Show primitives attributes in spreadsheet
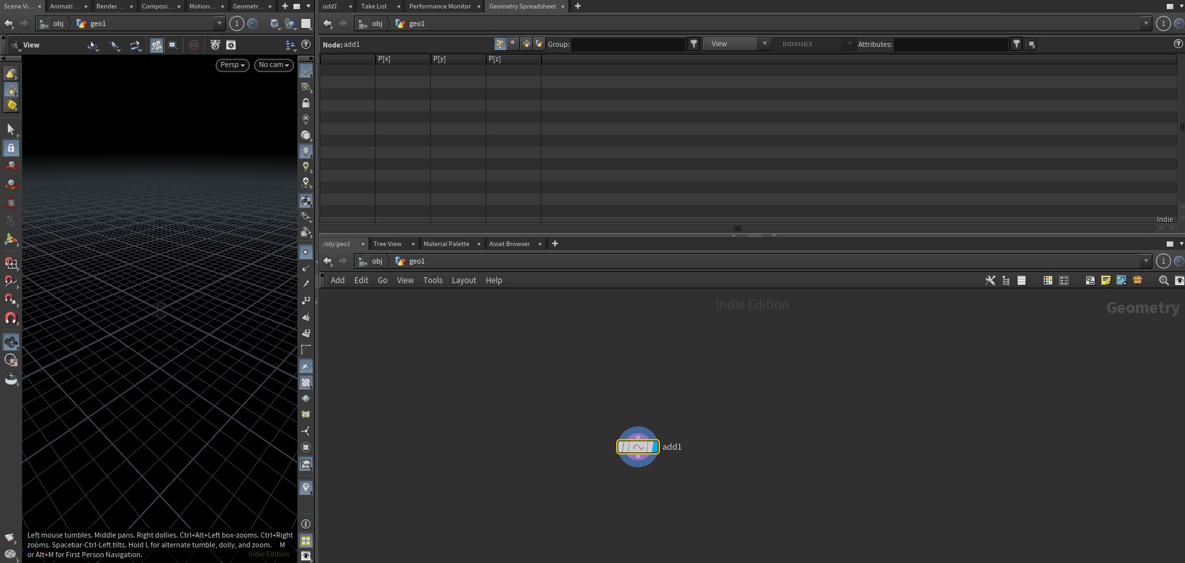This screenshot has width=1185, height=563. (x=526, y=44)
